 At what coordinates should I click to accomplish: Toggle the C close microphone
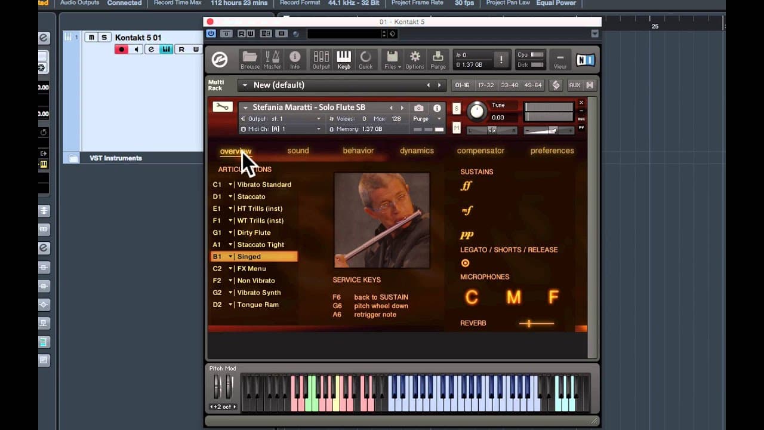coord(472,297)
